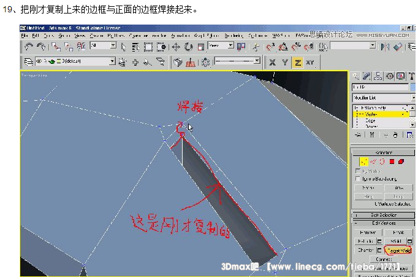Click Set Current Layer to Selection's Layer icon

click(161, 62)
